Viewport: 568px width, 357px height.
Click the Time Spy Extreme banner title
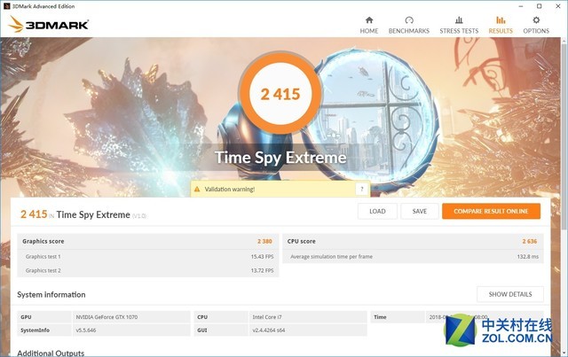280,158
